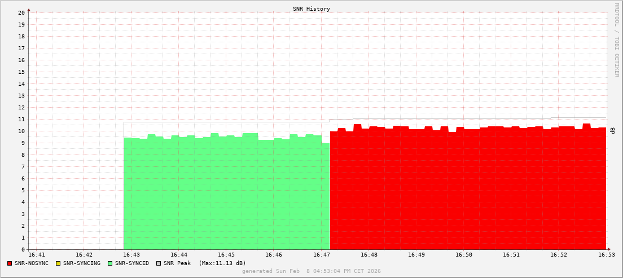Click the RRDTOOL / TOBI OETIKER watermark
This screenshot has height=278, width=623.
click(x=616, y=39)
